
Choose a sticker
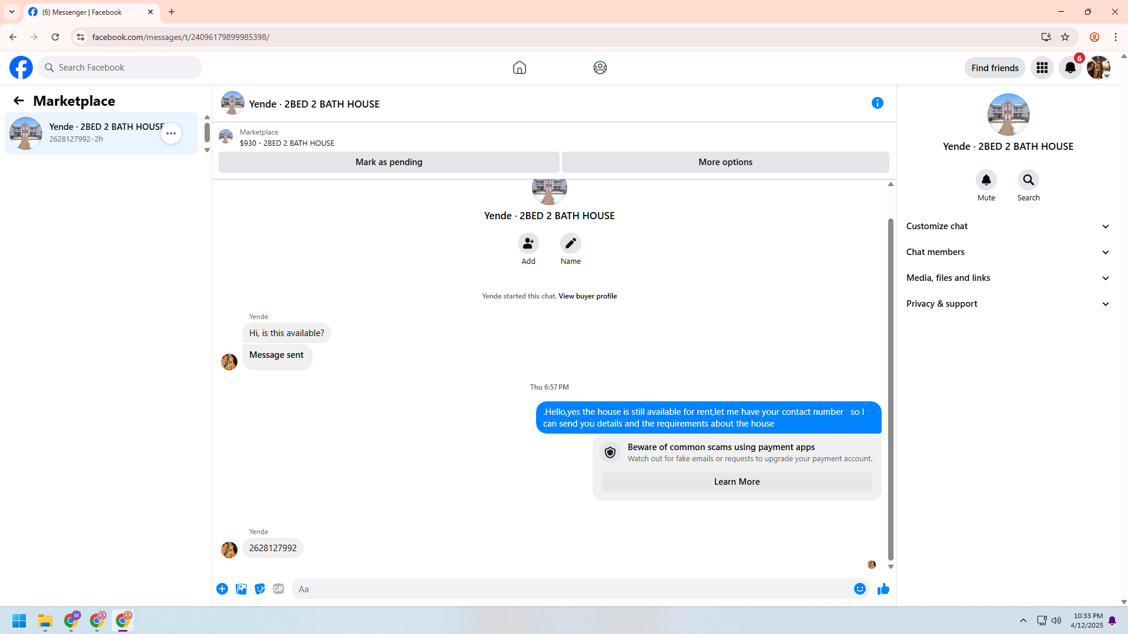point(260,589)
